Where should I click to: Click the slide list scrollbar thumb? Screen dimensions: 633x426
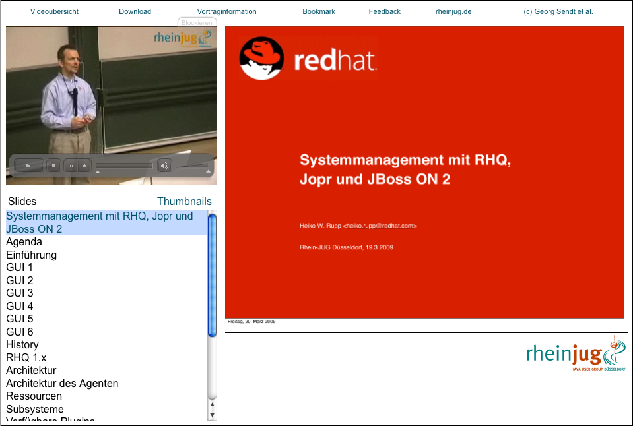pyautogui.click(x=213, y=275)
